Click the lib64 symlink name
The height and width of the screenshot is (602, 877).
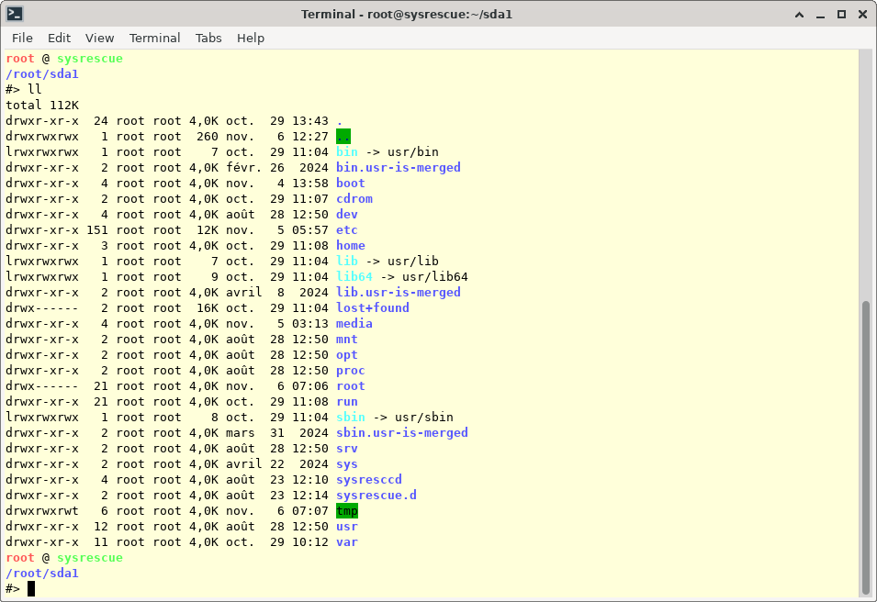[x=354, y=276]
